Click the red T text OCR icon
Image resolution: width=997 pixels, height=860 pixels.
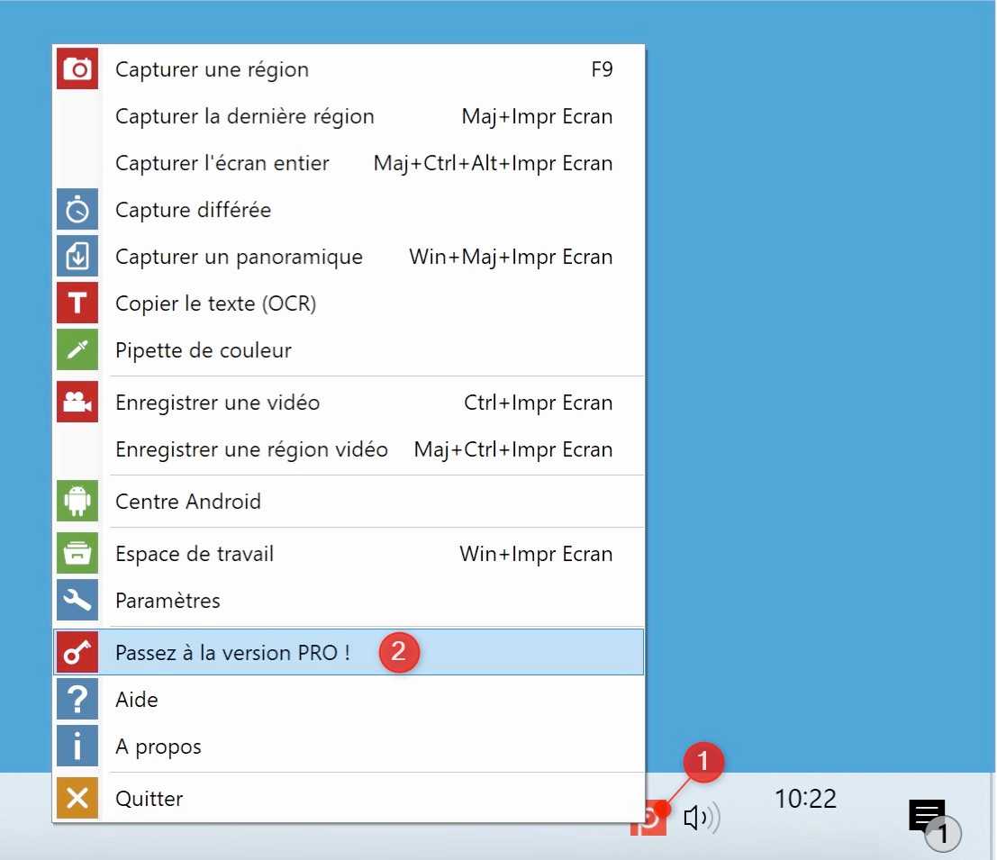point(77,303)
